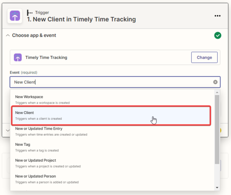The width and height of the screenshot is (231, 195).
Task: Clear the Event field with the X icon
Action: 215,82
